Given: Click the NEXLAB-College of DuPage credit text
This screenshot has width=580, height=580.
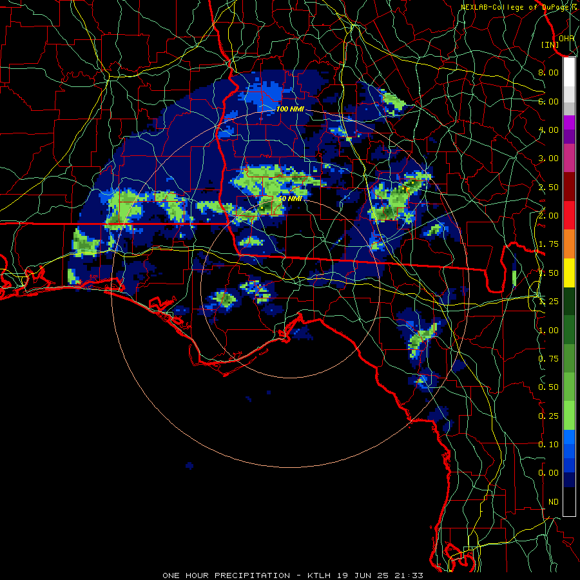Looking at the screenshot, I should (x=516, y=7).
